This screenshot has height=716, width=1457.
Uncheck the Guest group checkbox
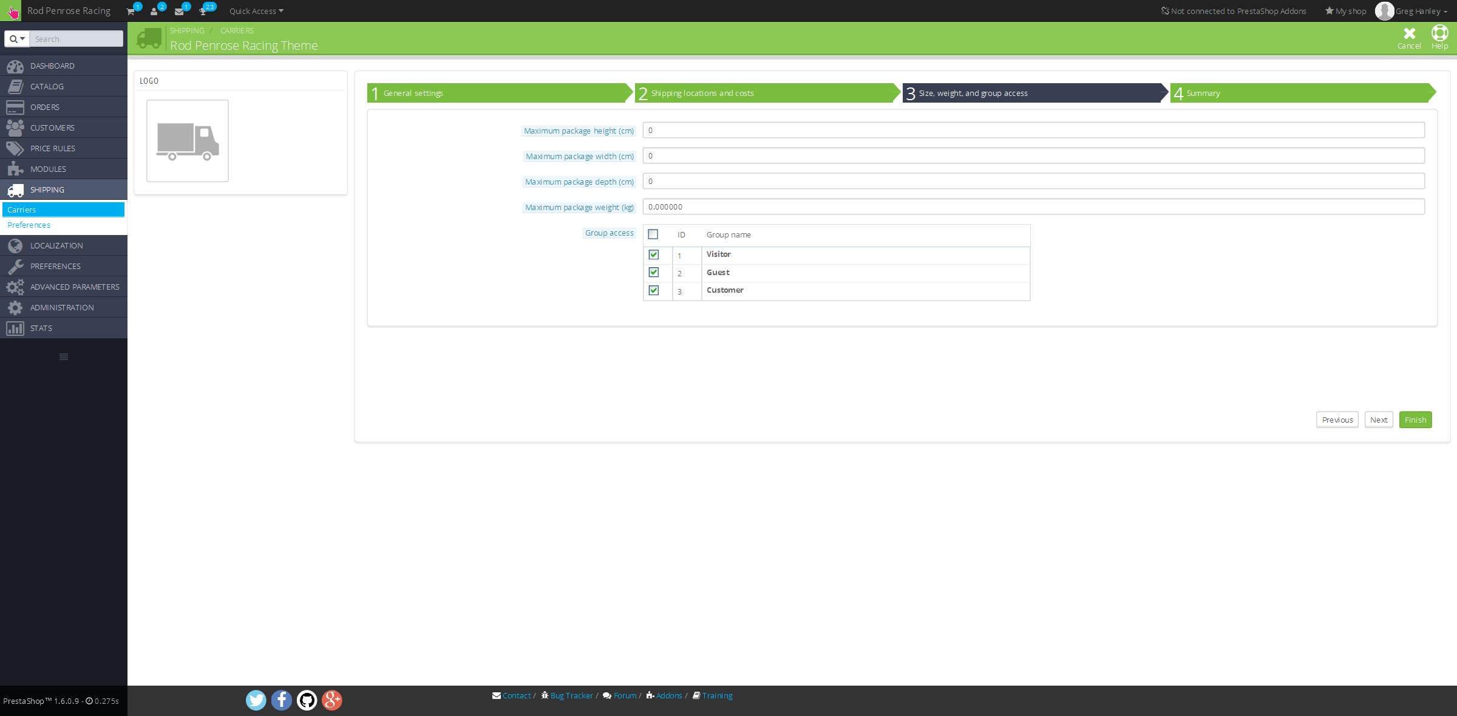coord(654,272)
